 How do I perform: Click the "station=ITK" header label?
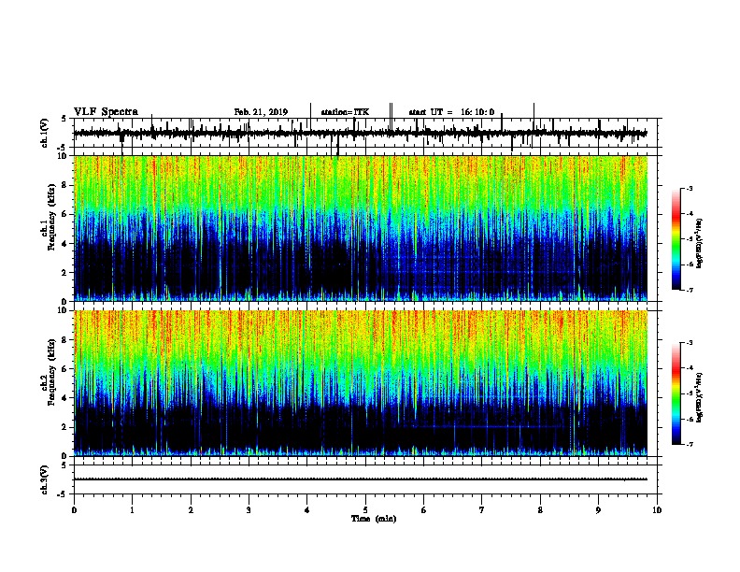coord(345,112)
